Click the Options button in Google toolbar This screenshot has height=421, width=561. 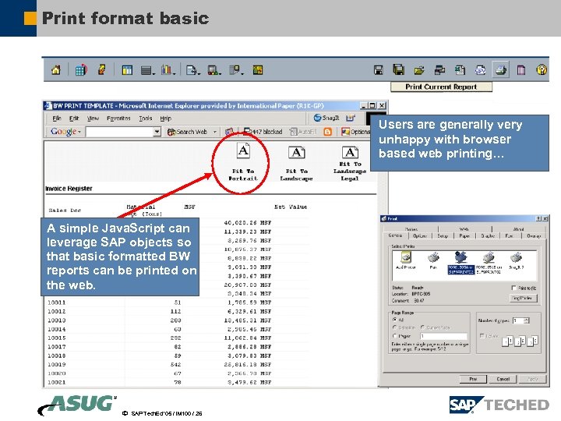(x=355, y=132)
